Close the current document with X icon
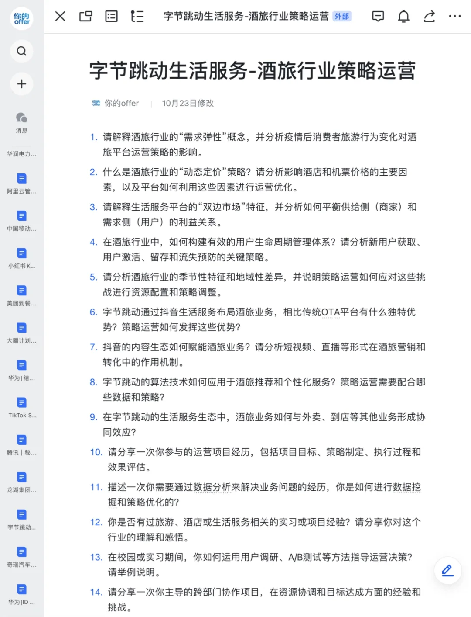This screenshot has height=617, width=471. pos(60,17)
